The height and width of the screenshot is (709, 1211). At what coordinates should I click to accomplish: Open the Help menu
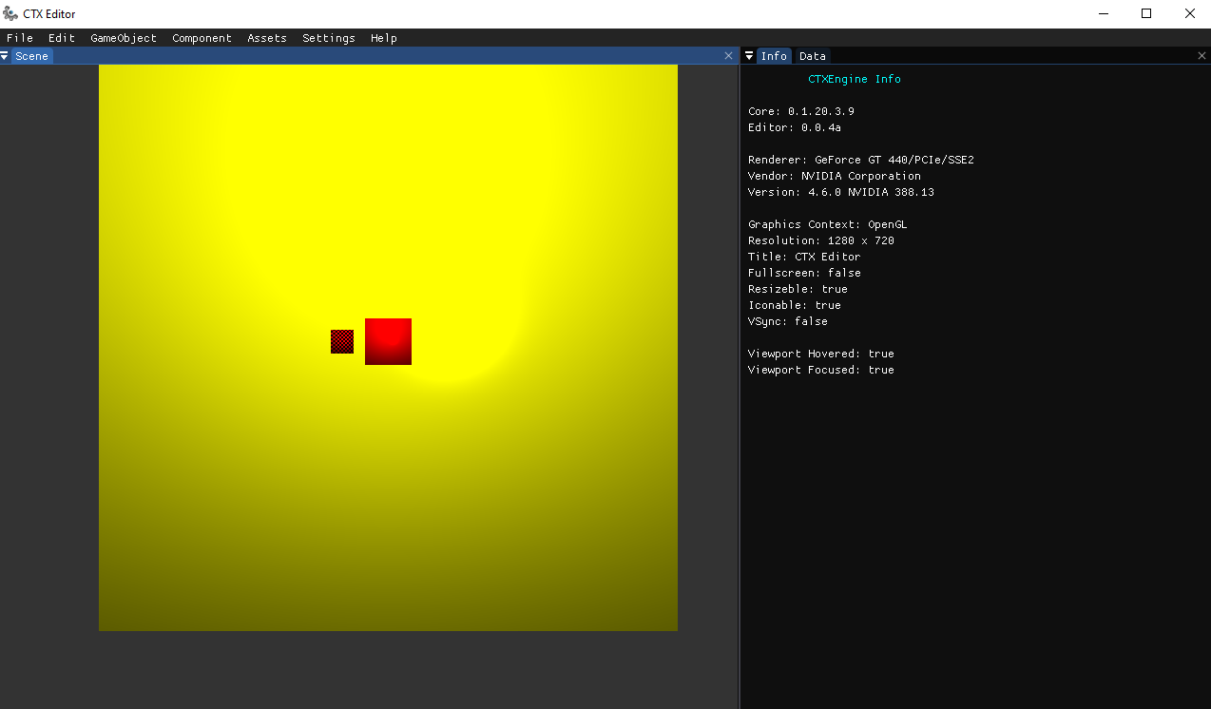point(384,38)
